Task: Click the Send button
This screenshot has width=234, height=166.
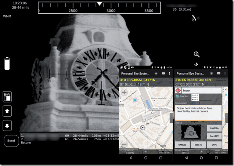Action: 11,141
